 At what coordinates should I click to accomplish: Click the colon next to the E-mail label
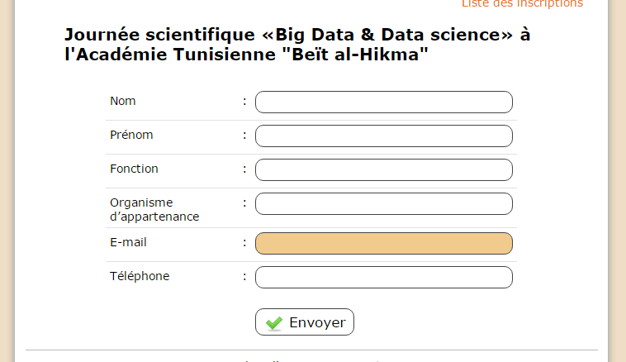(244, 242)
